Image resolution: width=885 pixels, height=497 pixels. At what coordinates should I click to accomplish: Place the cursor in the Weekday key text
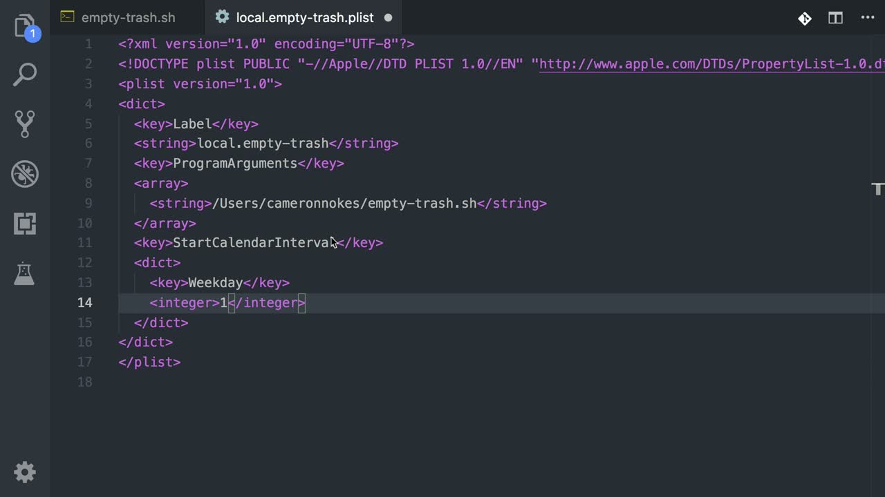coord(215,283)
